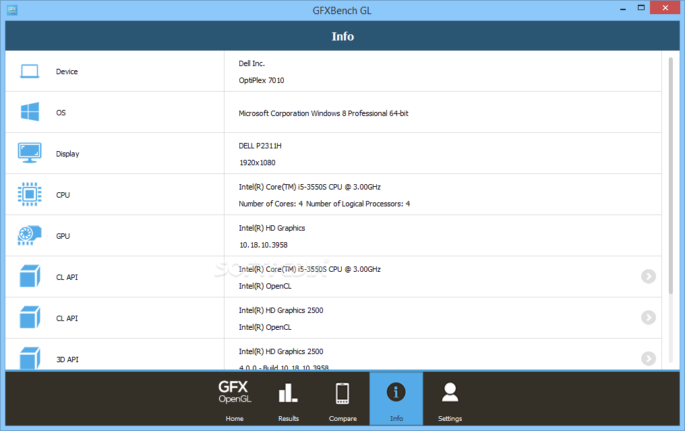Expand the 3D API details arrow
This screenshot has width=685, height=431.
click(x=649, y=358)
